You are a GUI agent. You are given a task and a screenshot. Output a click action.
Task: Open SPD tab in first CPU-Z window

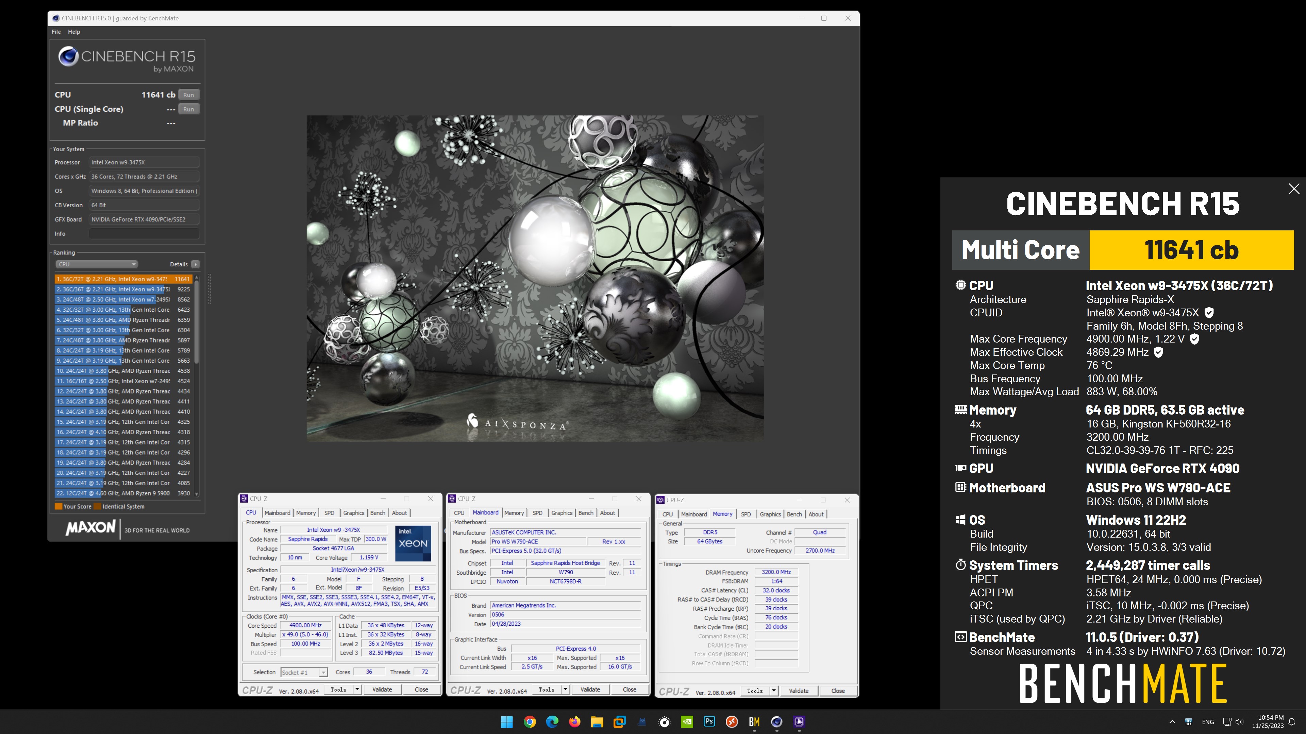pos(329,513)
